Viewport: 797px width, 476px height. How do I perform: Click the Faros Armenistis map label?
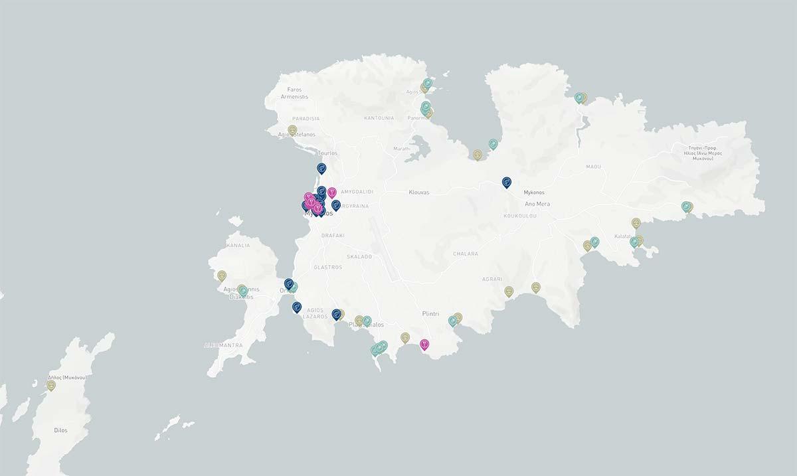tap(294, 93)
